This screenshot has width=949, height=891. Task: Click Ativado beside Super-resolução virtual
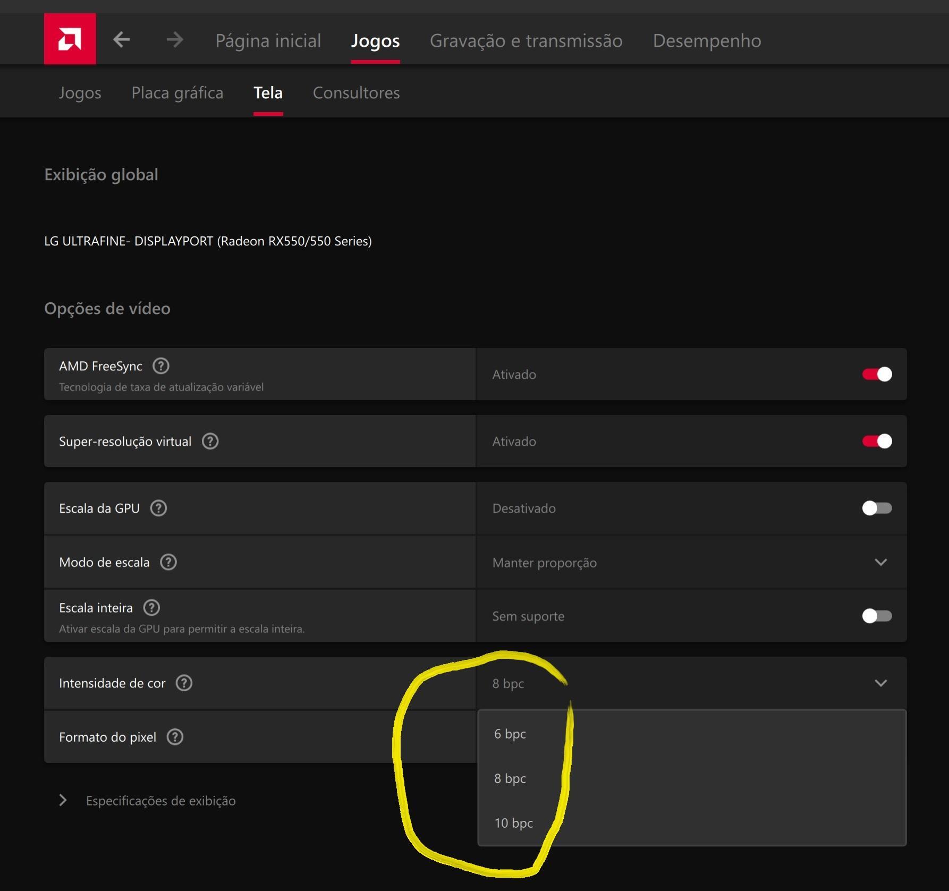click(x=514, y=442)
